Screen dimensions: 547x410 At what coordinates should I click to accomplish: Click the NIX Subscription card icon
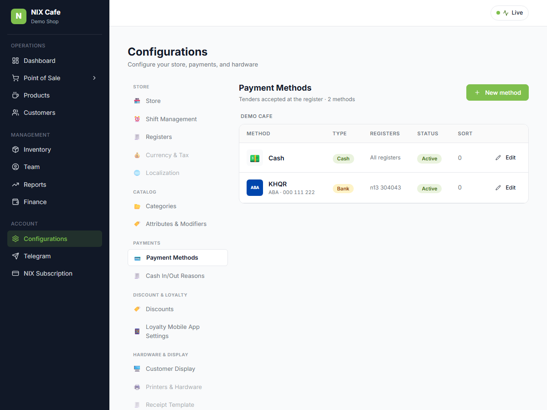(15, 273)
